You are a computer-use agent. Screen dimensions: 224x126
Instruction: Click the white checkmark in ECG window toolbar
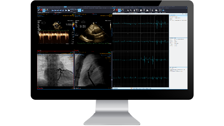pyautogui.click(x=114, y=10)
